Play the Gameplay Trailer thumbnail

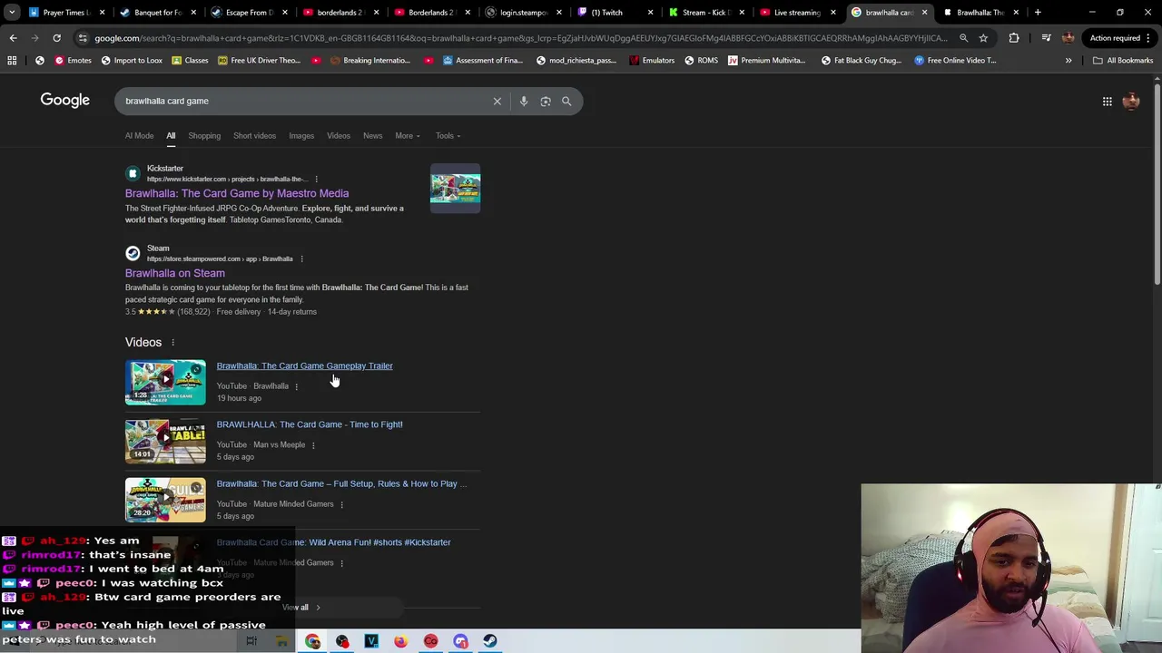pyautogui.click(x=165, y=382)
